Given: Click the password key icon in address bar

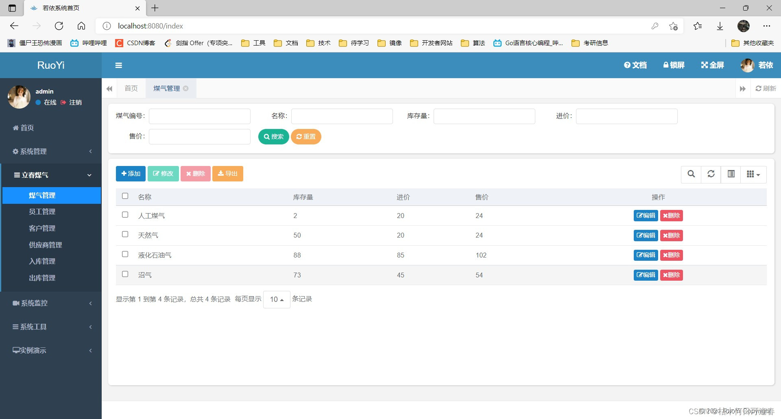Looking at the screenshot, I should coord(655,26).
